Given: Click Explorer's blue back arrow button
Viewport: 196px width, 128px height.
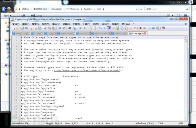Looking at the screenshot, I should [4, 9].
